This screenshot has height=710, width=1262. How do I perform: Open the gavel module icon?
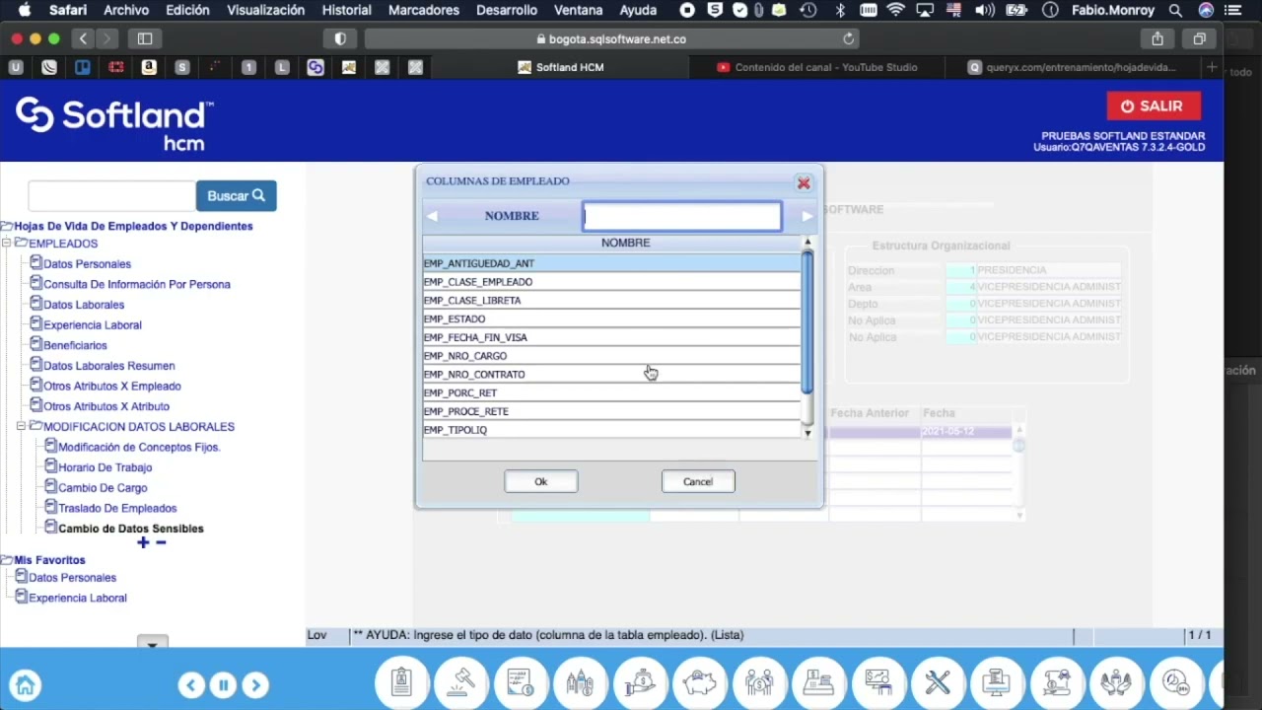(x=461, y=682)
